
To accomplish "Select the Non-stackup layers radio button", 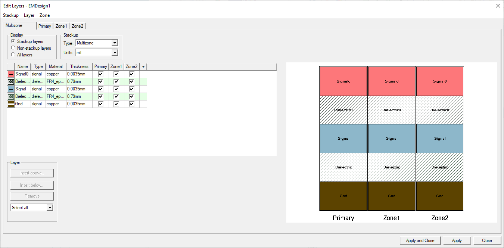I will [x=13, y=48].
